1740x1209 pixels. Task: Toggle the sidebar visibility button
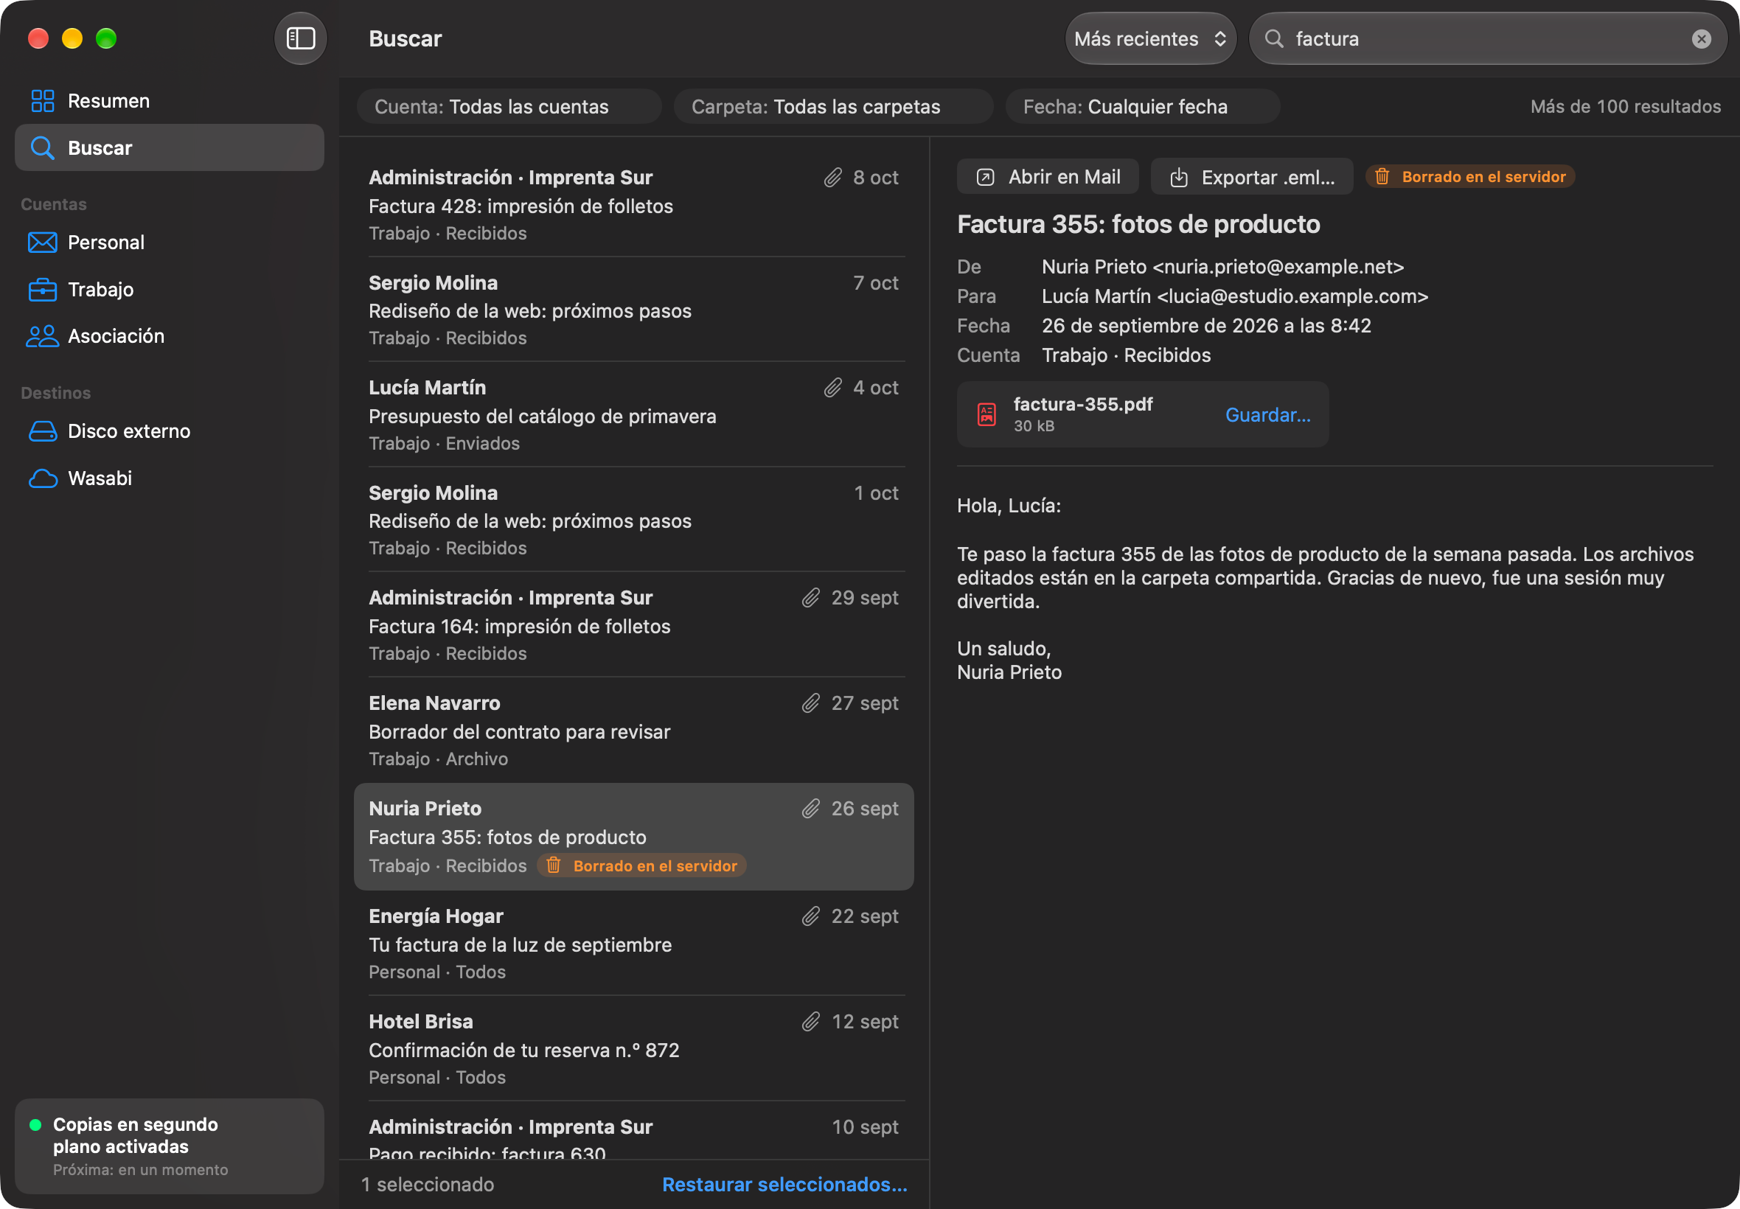pyautogui.click(x=301, y=38)
